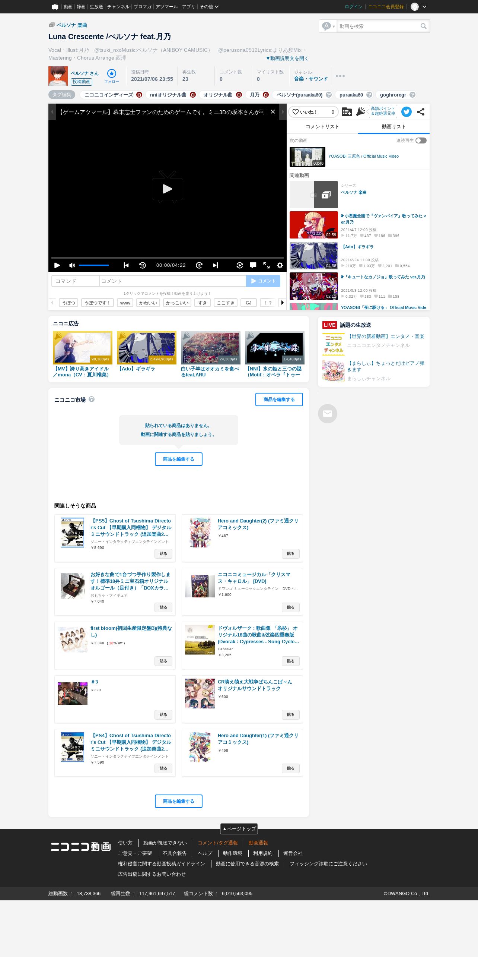Expand video description with ▼動画説明文を開く

click(x=287, y=59)
